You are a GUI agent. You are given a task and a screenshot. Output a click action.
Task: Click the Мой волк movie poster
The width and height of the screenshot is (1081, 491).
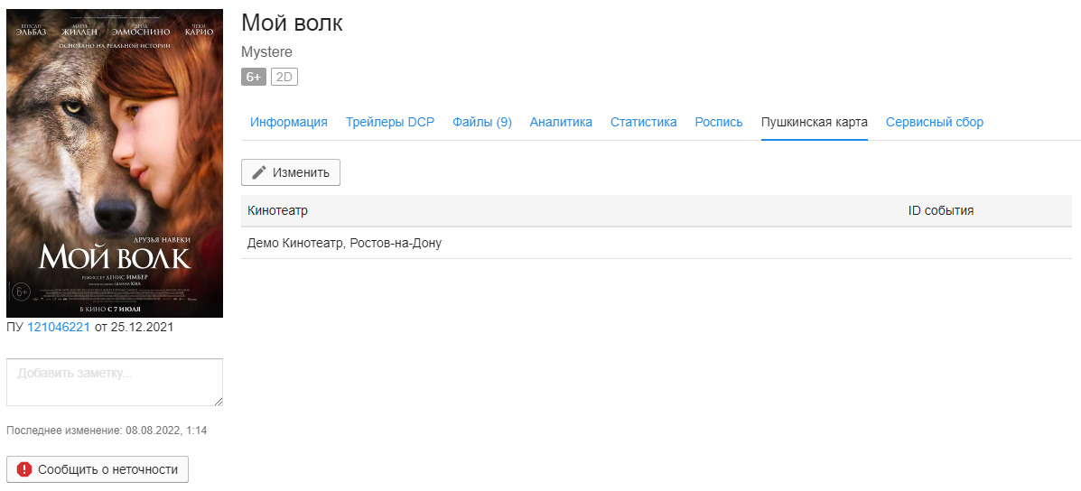pos(115,163)
